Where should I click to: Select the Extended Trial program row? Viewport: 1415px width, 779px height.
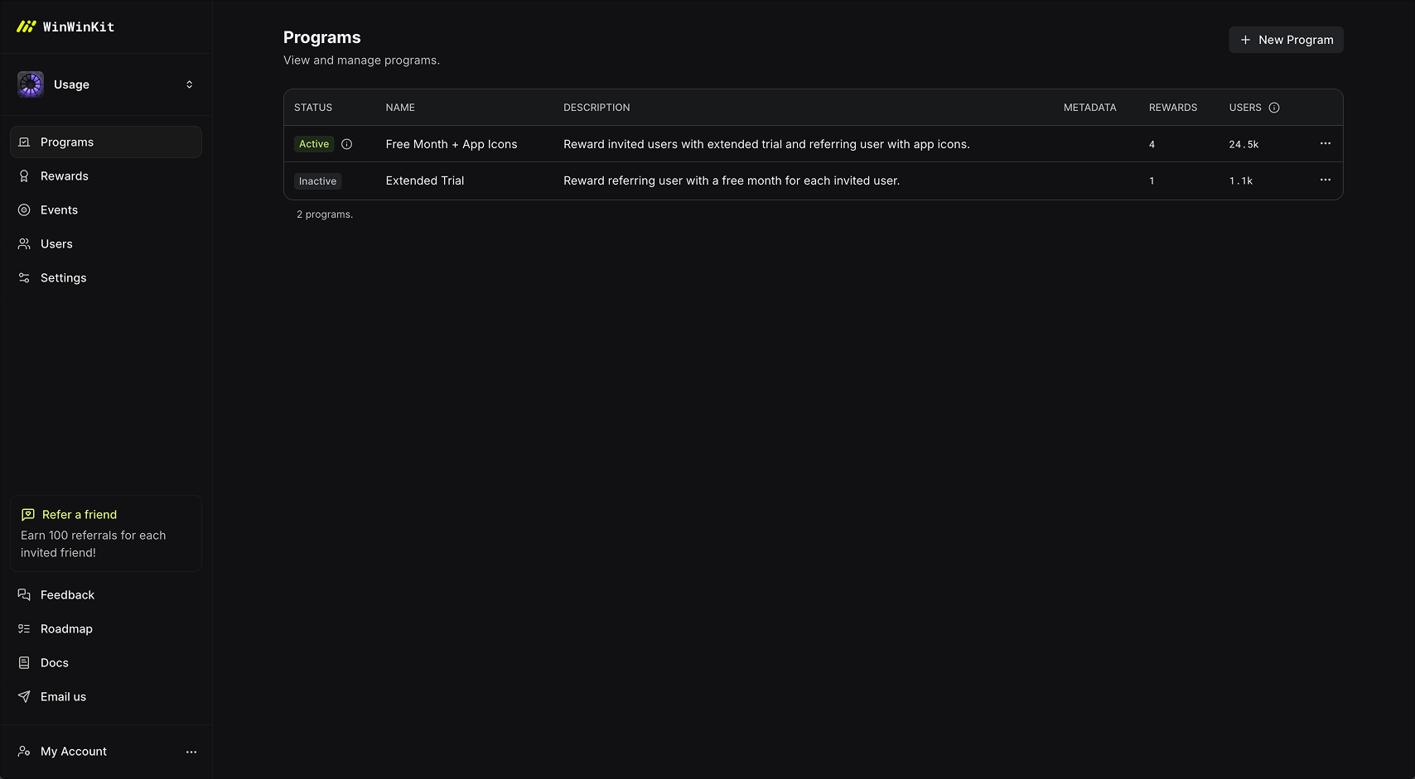coord(425,180)
